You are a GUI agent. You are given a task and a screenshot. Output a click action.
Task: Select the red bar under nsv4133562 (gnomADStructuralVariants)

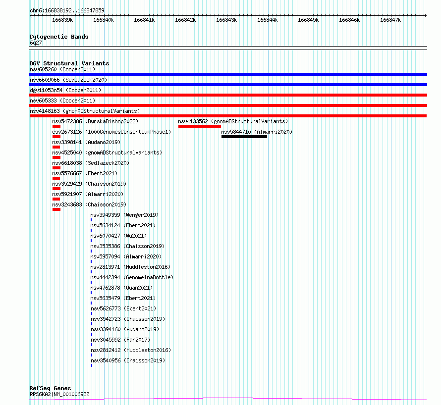coord(199,126)
